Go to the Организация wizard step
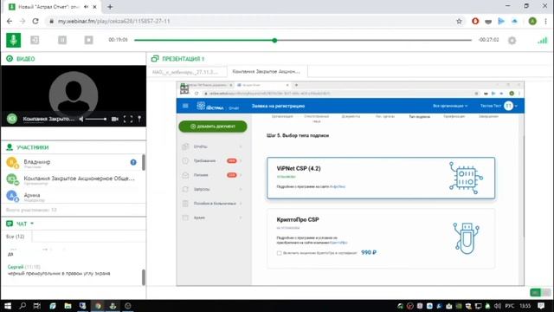 click(x=282, y=116)
